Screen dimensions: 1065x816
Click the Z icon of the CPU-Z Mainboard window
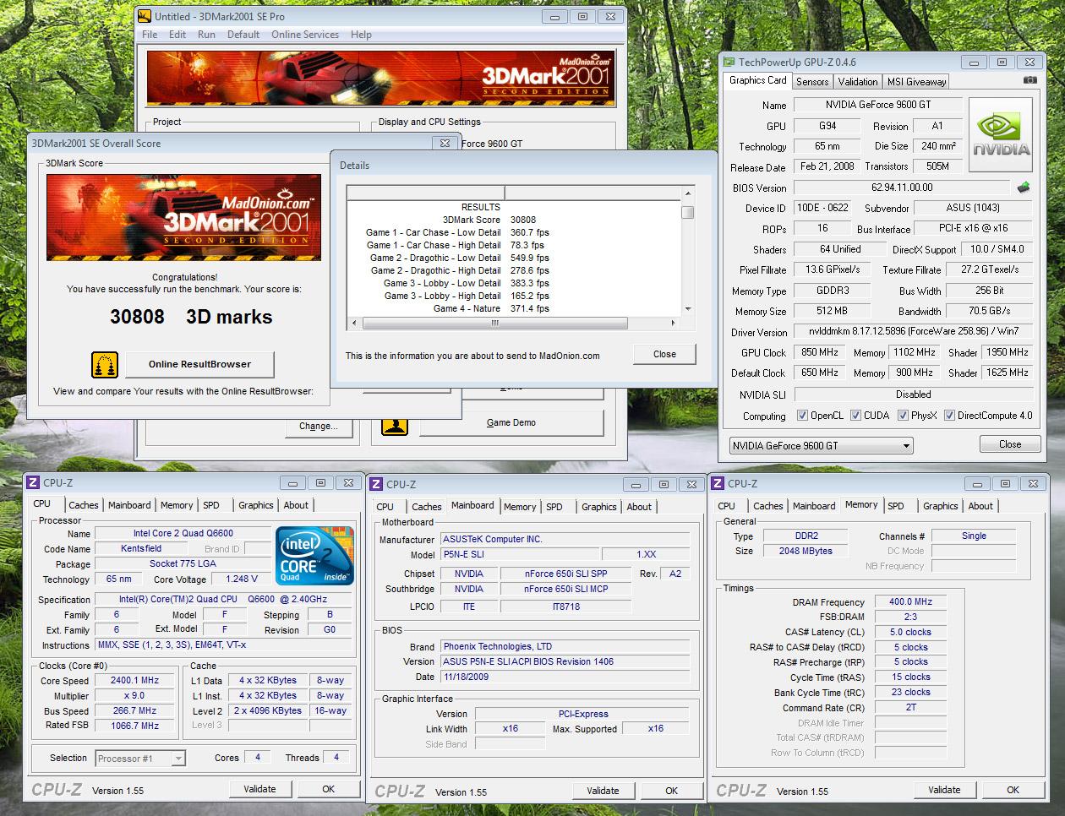[377, 484]
